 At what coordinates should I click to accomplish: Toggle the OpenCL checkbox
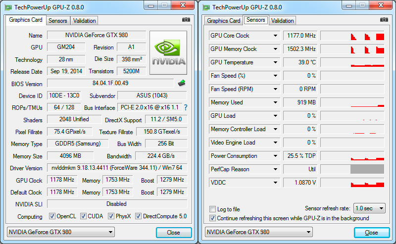click(52, 216)
